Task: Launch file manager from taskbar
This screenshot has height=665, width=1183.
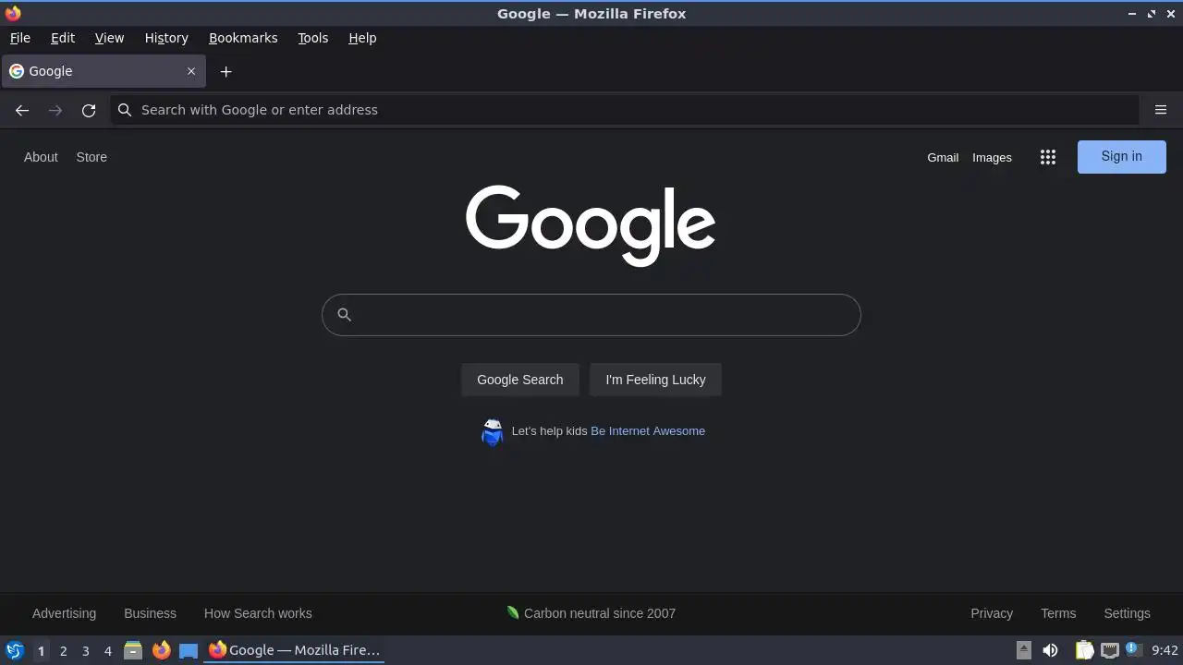Action: [133, 650]
